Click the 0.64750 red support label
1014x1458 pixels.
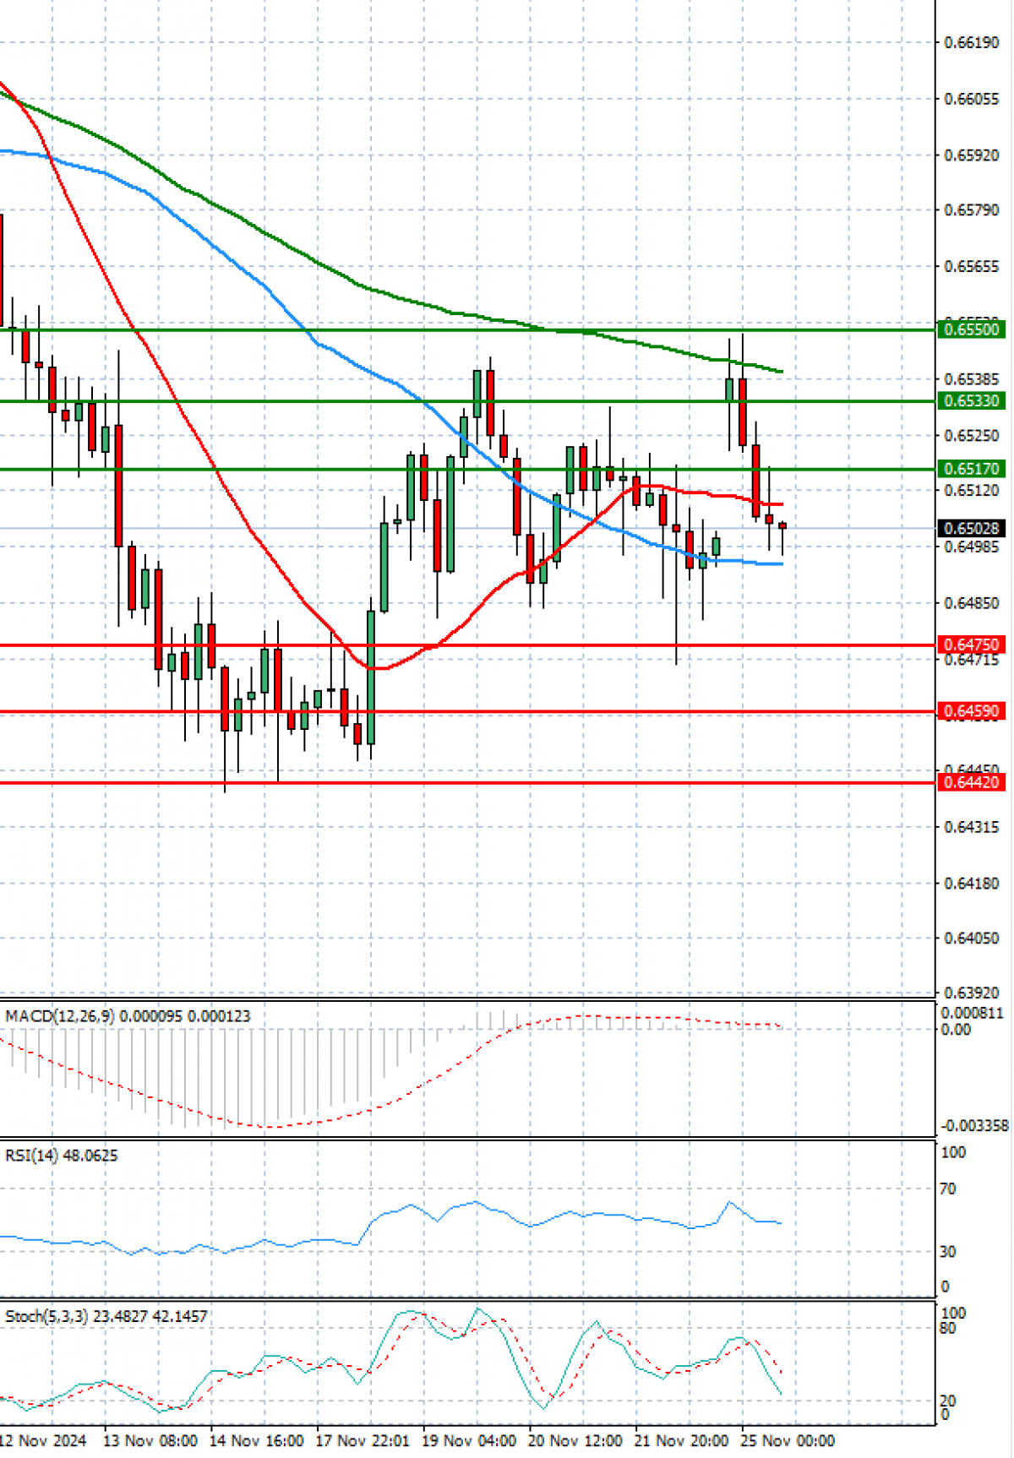(x=971, y=645)
